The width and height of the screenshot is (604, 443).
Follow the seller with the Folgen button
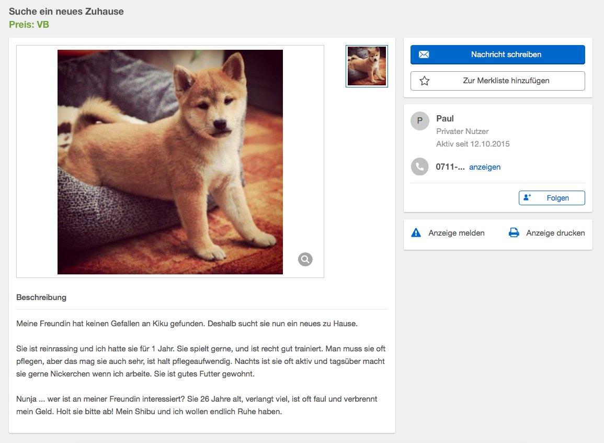552,198
